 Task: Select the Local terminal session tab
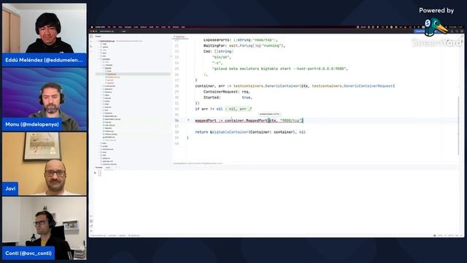[108, 167]
